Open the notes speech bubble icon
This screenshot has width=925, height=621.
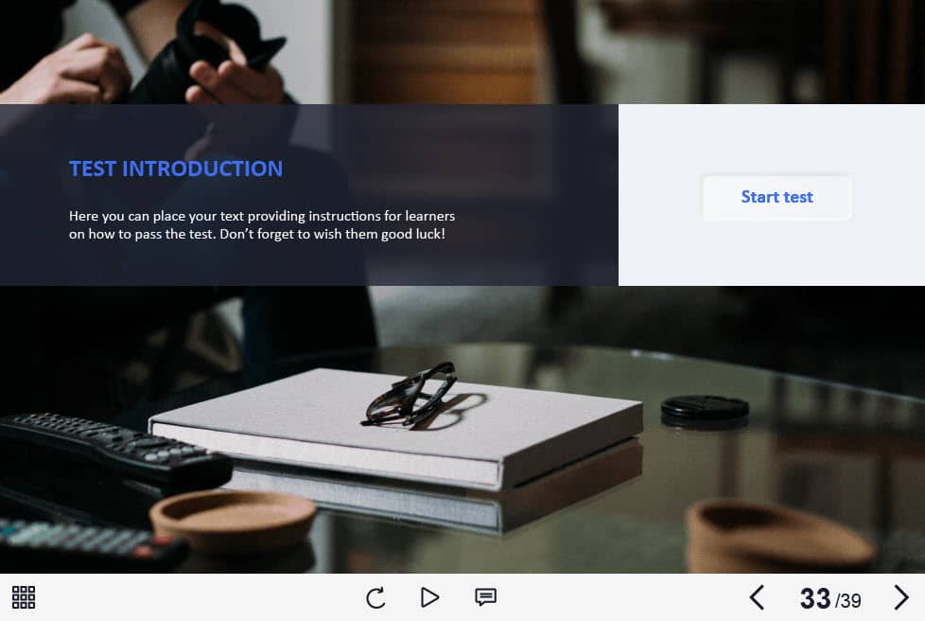(485, 597)
